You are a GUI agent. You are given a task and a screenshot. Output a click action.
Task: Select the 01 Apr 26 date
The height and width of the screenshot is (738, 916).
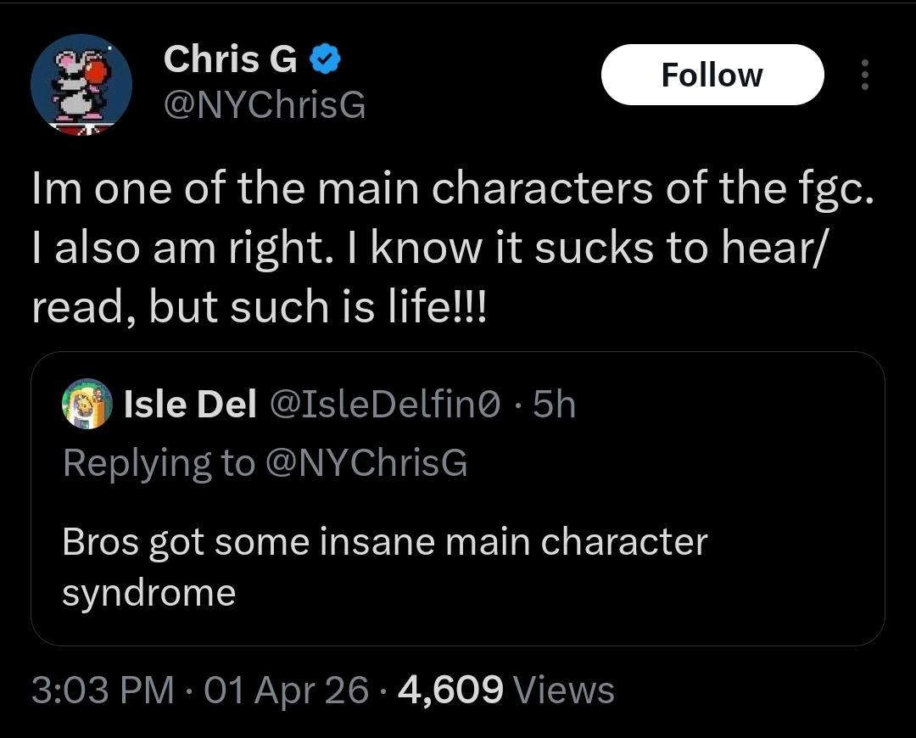point(287,690)
